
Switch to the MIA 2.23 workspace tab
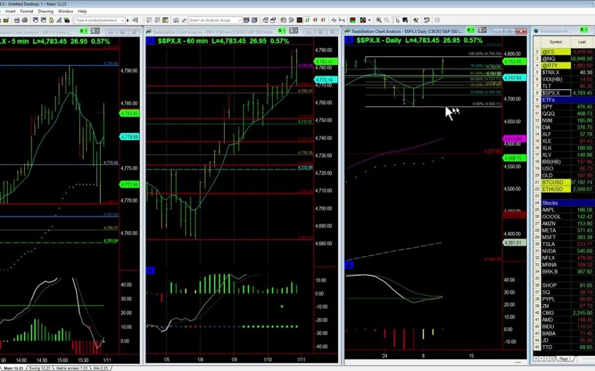[x=101, y=368]
